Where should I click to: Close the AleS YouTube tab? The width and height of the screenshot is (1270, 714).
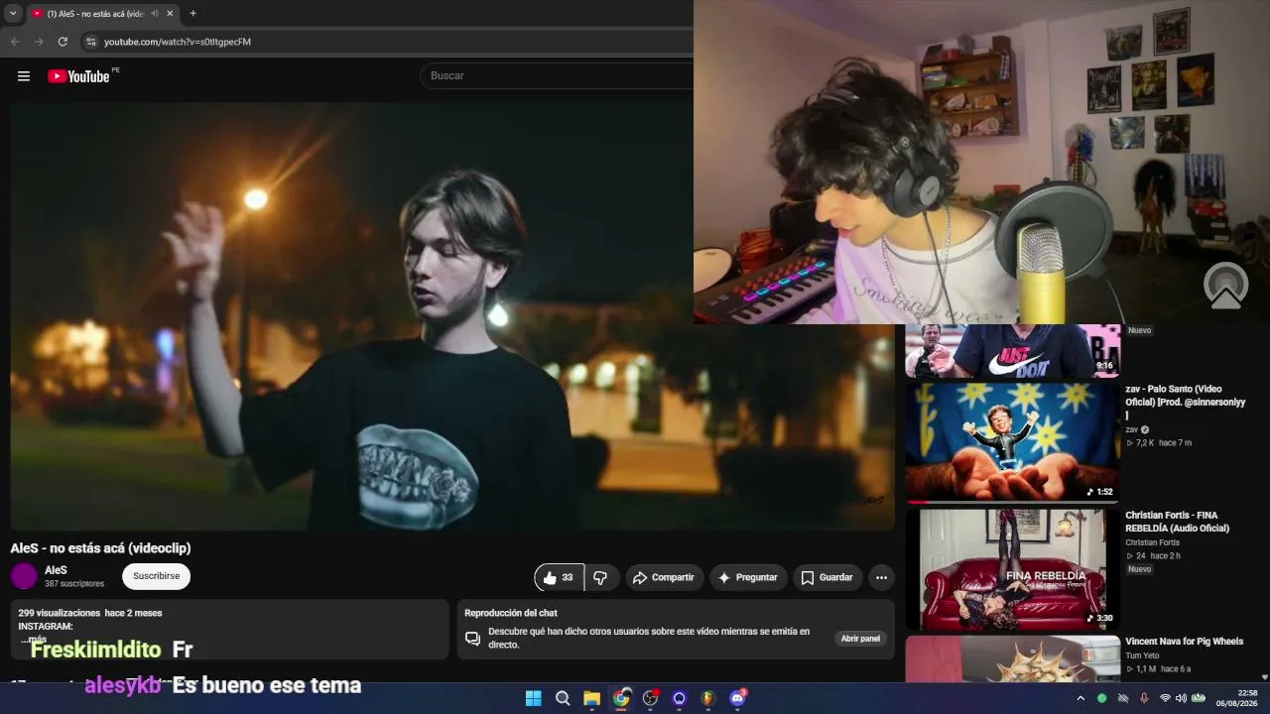coord(170,14)
